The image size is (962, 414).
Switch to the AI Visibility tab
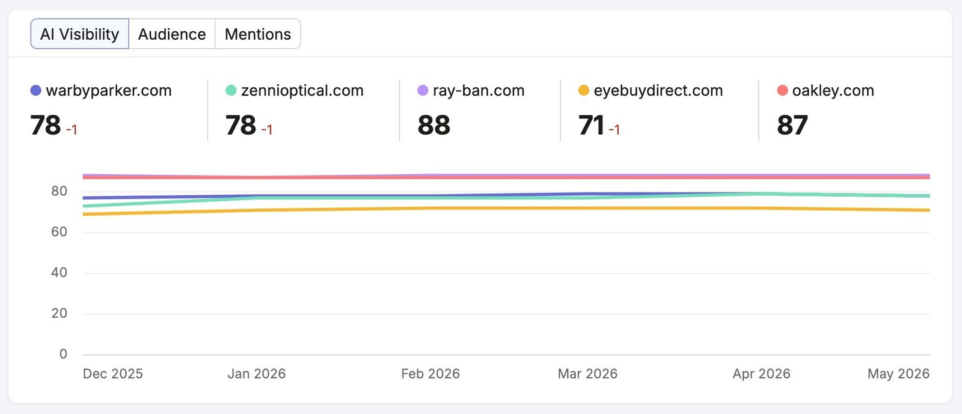(79, 34)
